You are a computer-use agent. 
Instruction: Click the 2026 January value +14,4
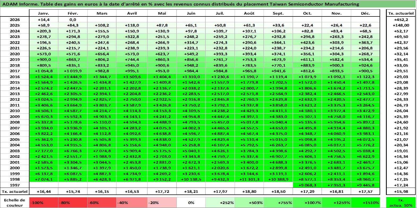click(x=44, y=20)
